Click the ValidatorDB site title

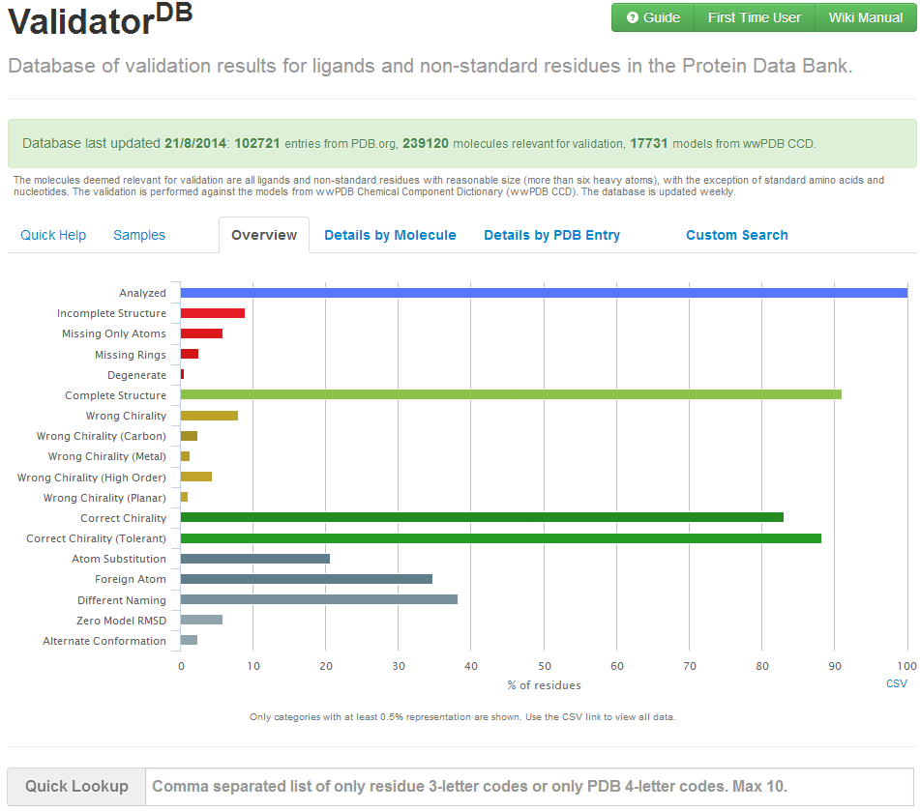pos(100,18)
